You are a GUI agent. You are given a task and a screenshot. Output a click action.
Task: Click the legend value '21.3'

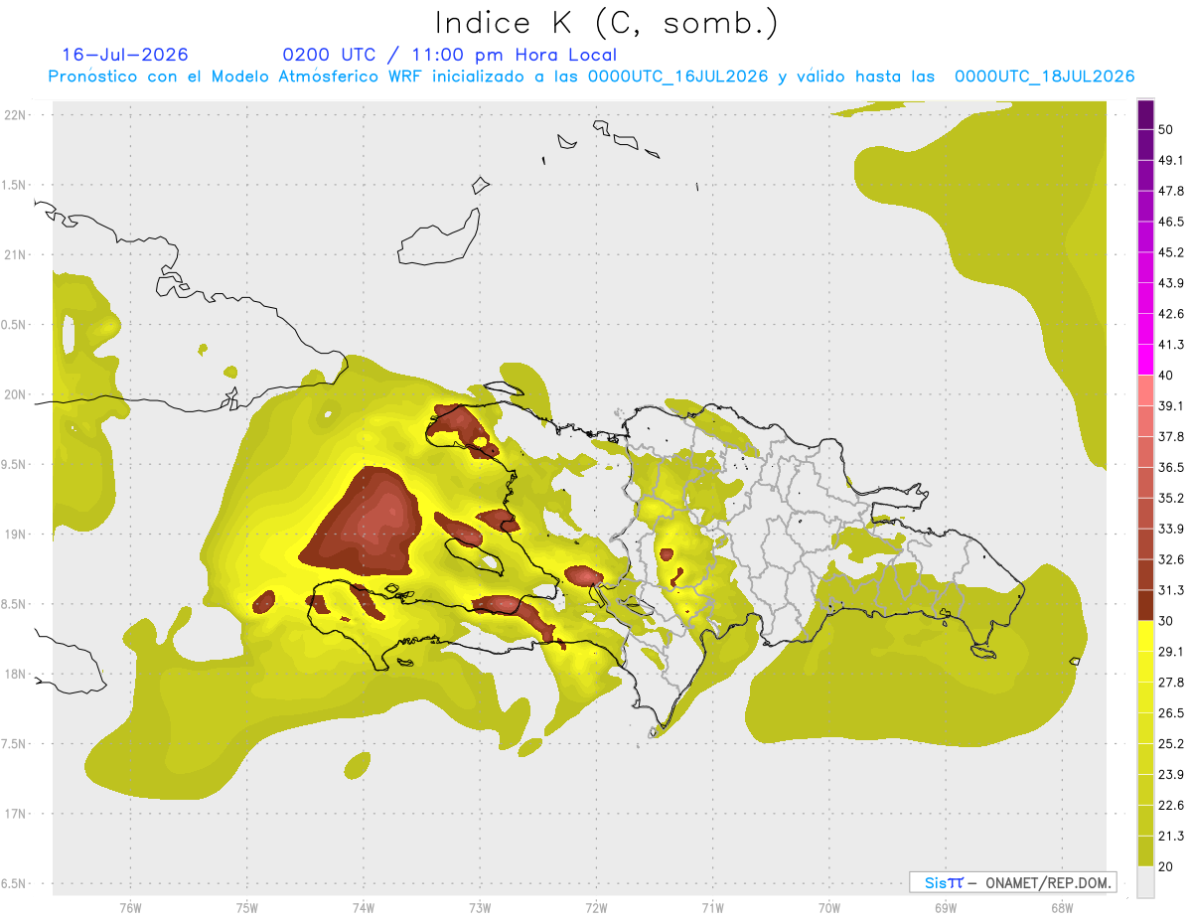pyautogui.click(x=1171, y=836)
